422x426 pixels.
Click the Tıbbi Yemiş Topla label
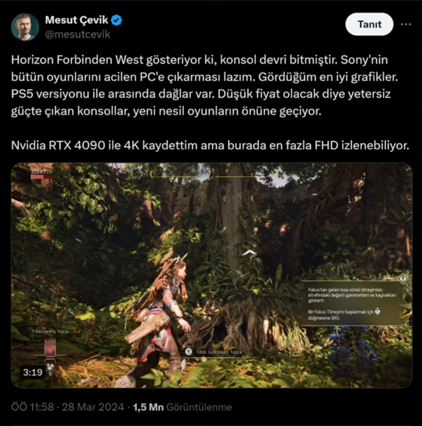pyautogui.click(x=50, y=331)
